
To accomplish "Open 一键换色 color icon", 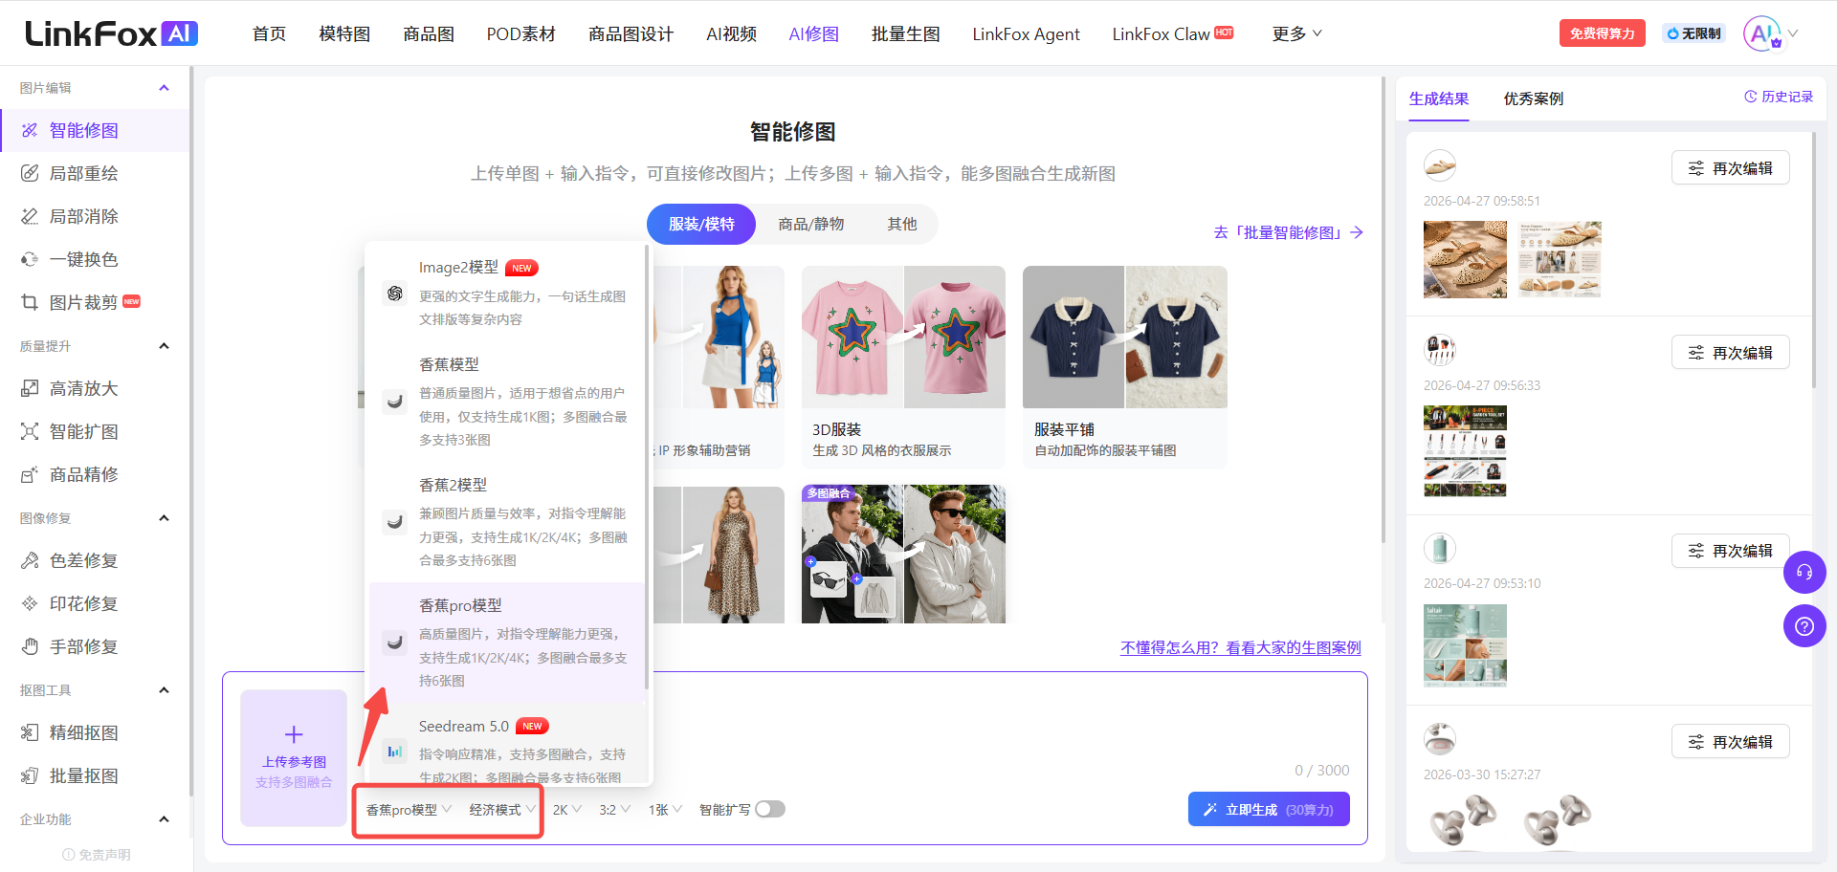I will [x=30, y=259].
